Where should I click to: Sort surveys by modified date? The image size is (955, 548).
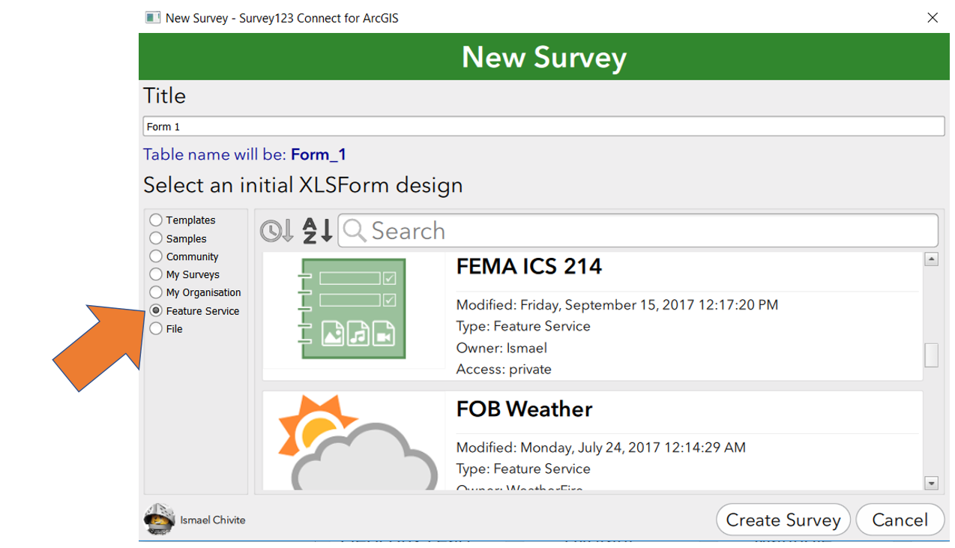click(276, 231)
